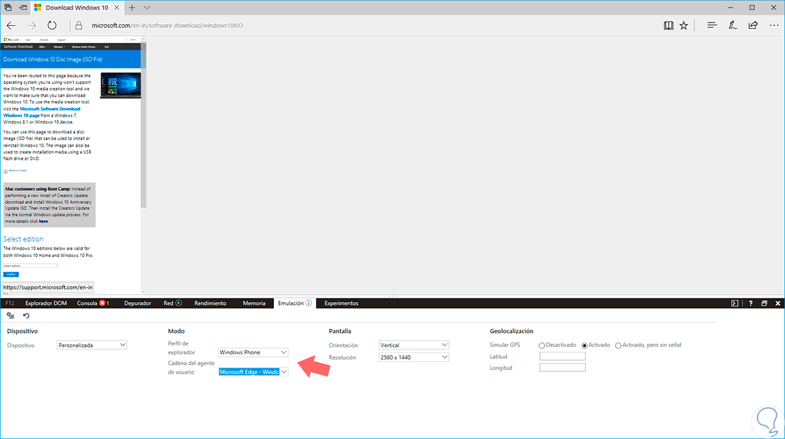Select the Emulación tab
This screenshot has width=785, height=439.
295,303
